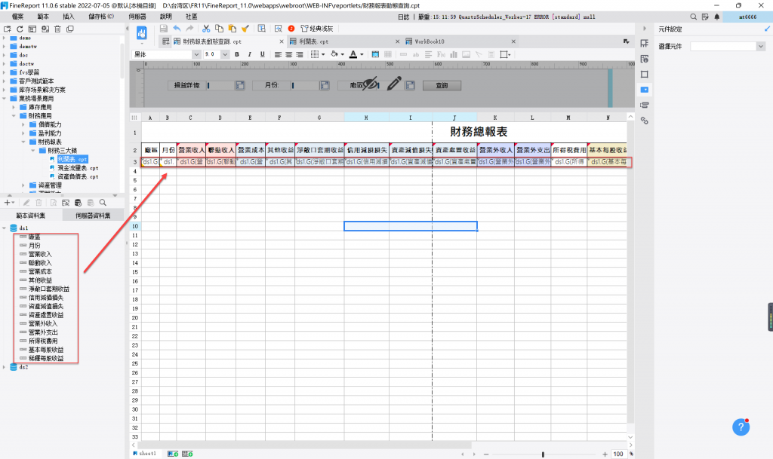Viewport: 773px width, 459px height.
Task: Close the WorkBook10 tab
Action: [x=513, y=41]
